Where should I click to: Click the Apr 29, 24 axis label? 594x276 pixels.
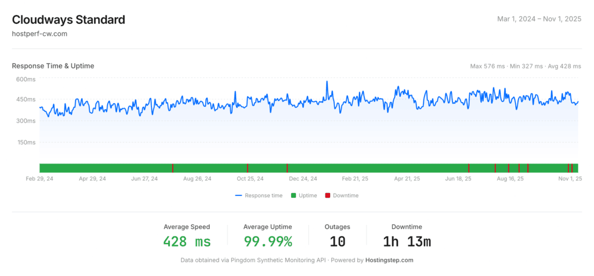(92, 179)
